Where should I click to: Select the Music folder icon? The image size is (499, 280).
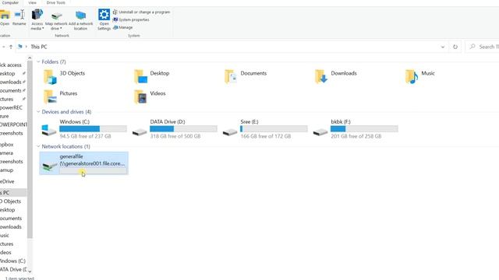click(412, 77)
